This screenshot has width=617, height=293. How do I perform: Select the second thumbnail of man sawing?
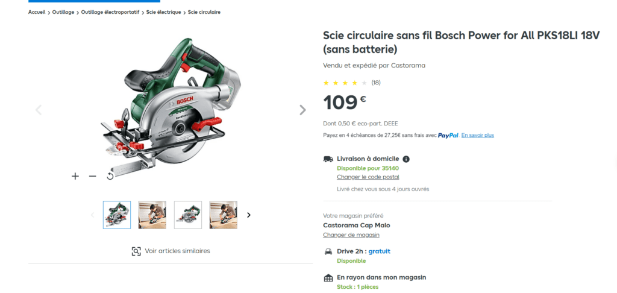[152, 215]
